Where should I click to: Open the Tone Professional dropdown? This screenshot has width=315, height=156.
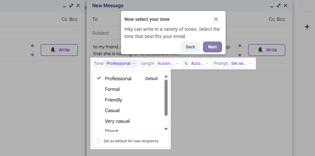121,63
